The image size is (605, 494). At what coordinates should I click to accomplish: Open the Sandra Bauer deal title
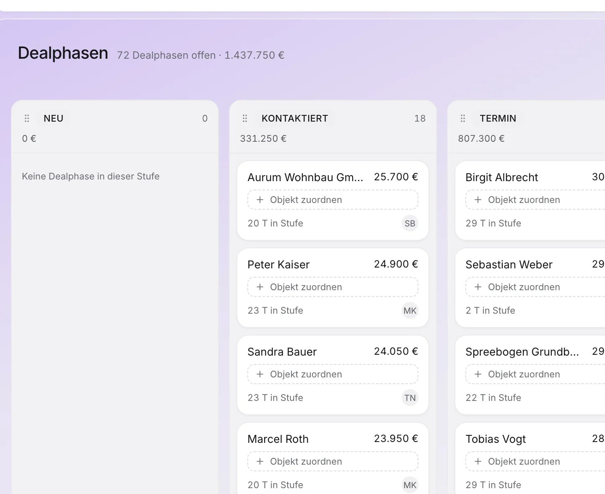coord(282,352)
